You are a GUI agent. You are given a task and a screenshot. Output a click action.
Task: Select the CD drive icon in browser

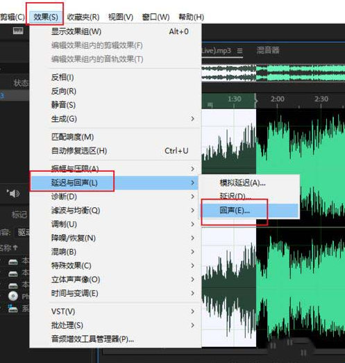(x=13, y=296)
